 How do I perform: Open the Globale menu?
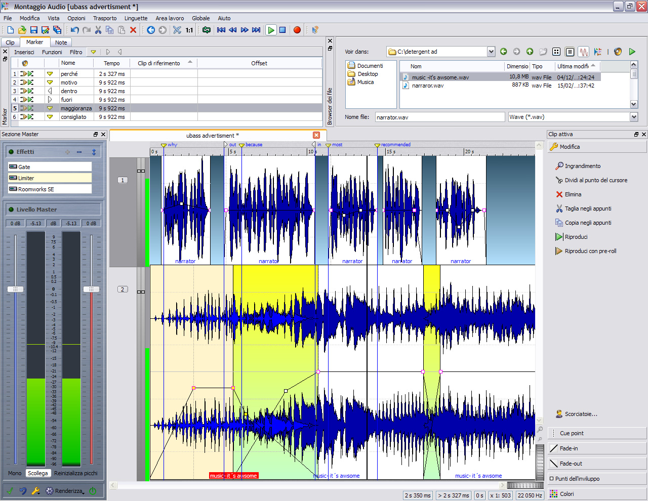[200, 18]
